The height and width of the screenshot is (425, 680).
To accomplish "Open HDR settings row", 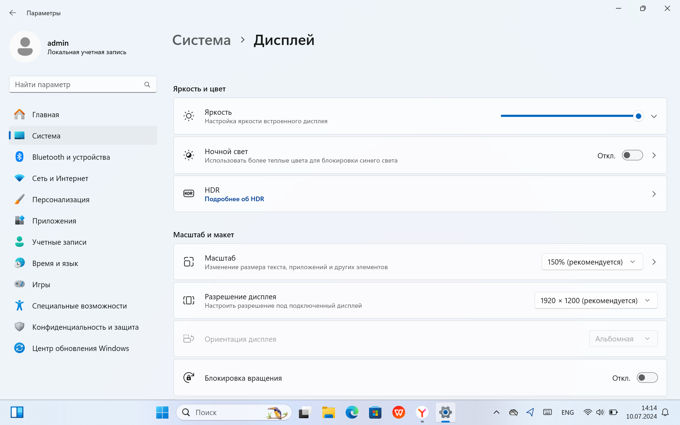I will (x=420, y=194).
